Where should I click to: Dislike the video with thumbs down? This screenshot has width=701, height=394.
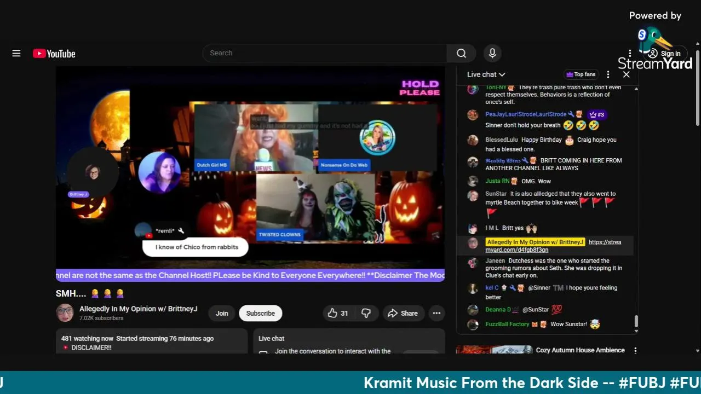pyautogui.click(x=366, y=313)
